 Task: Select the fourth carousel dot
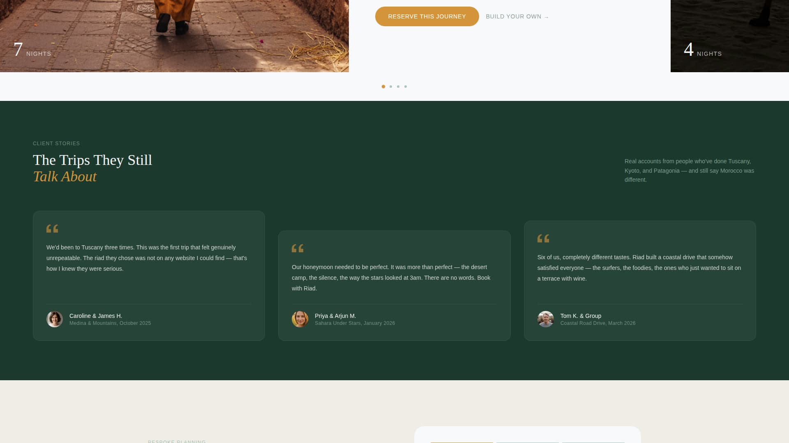tap(406, 87)
